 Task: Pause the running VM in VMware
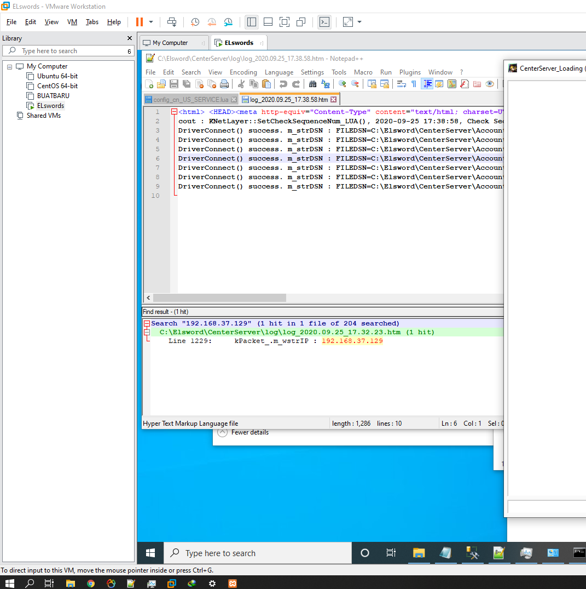click(x=139, y=22)
